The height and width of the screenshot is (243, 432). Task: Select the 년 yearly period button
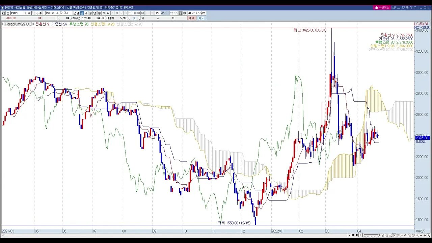click(94, 13)
